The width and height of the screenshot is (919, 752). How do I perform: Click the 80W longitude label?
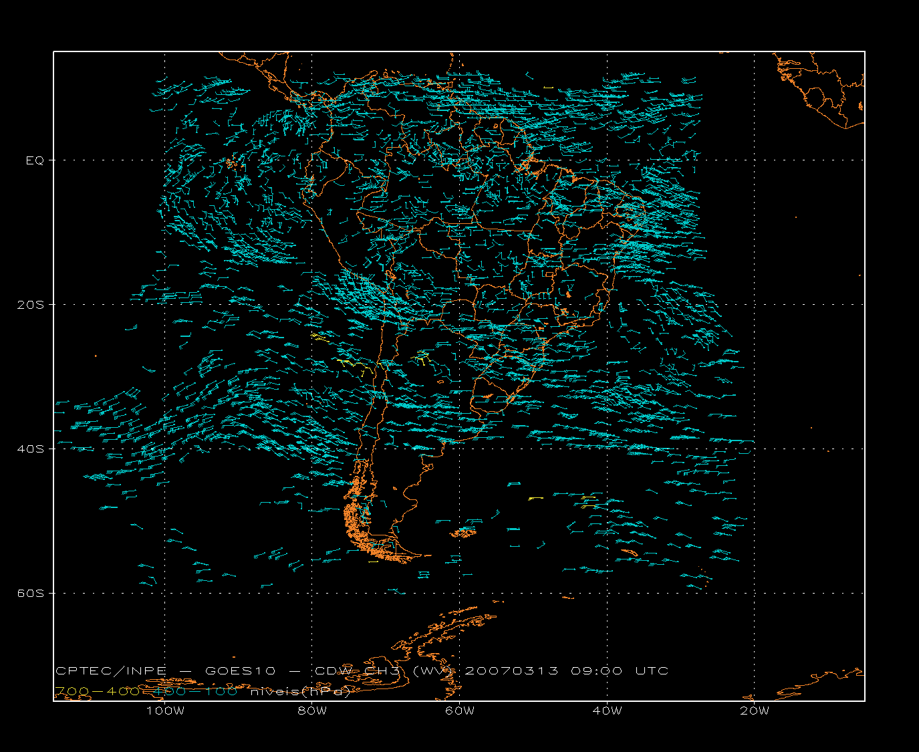click(313, 711)
